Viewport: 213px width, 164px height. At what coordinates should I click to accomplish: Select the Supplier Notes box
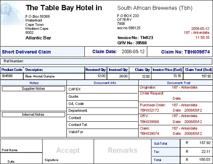click(x=33, y=89)
